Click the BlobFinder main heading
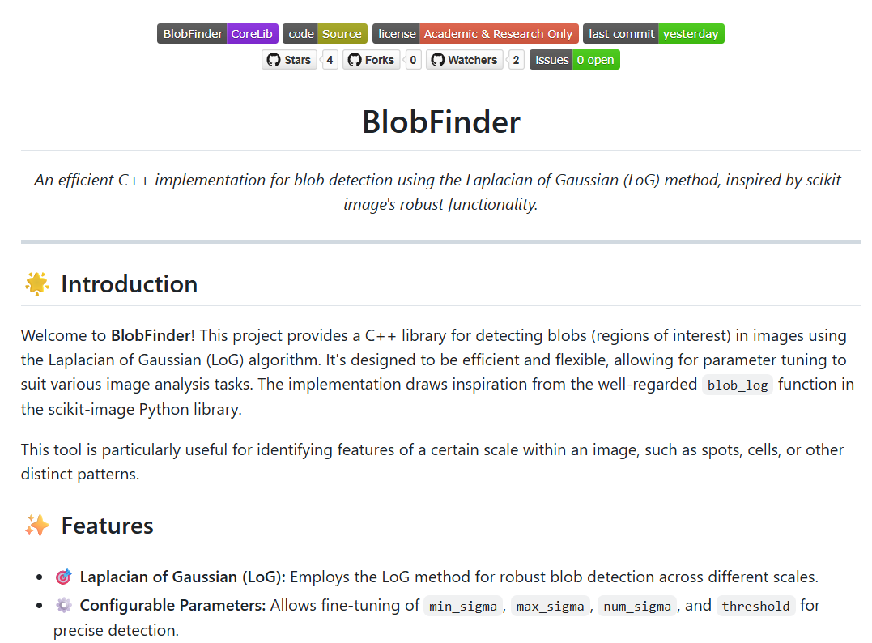872x643 pixels. (441, 121)
